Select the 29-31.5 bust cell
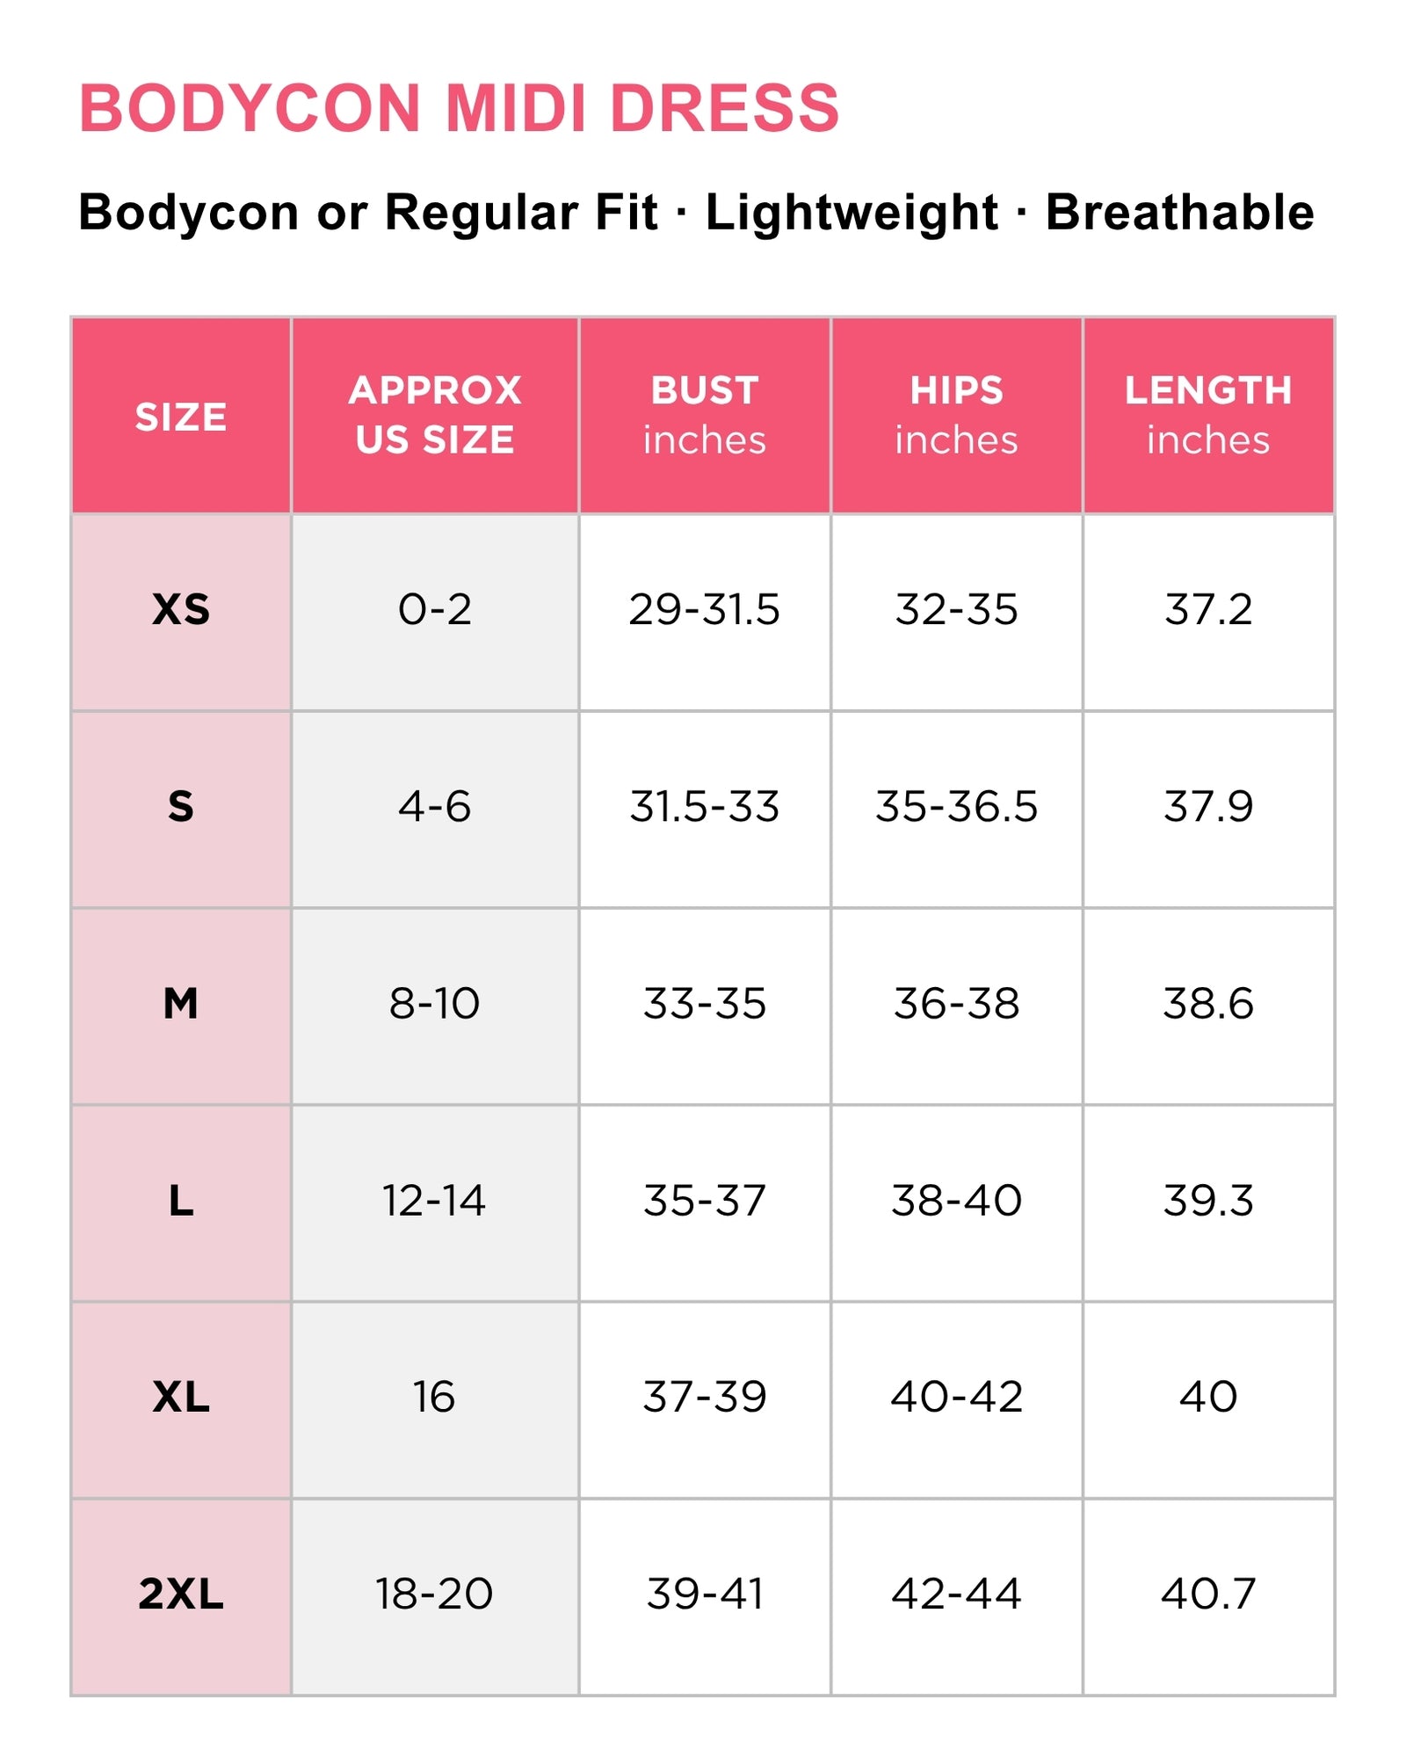The width and height of the screenshot is (1406, 1758). pyautogui.click(x=705, y=612)
